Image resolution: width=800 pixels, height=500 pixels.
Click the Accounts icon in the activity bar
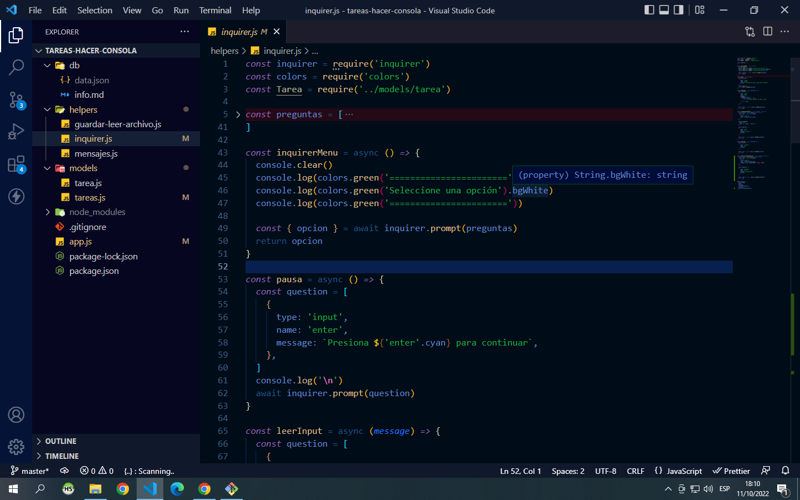point(16,414)
